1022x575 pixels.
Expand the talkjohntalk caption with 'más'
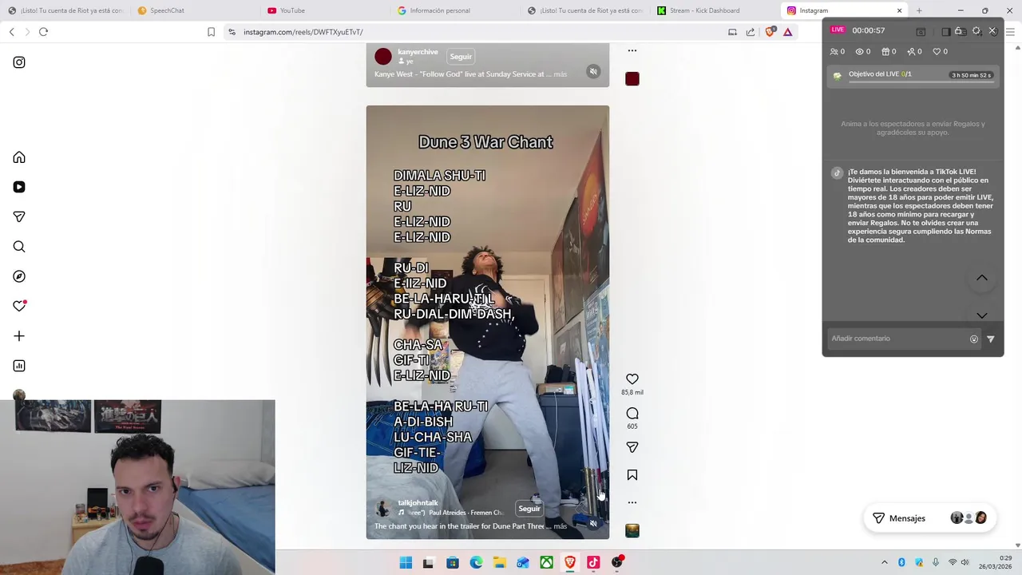pyautogui.click(x=561, y=526)
